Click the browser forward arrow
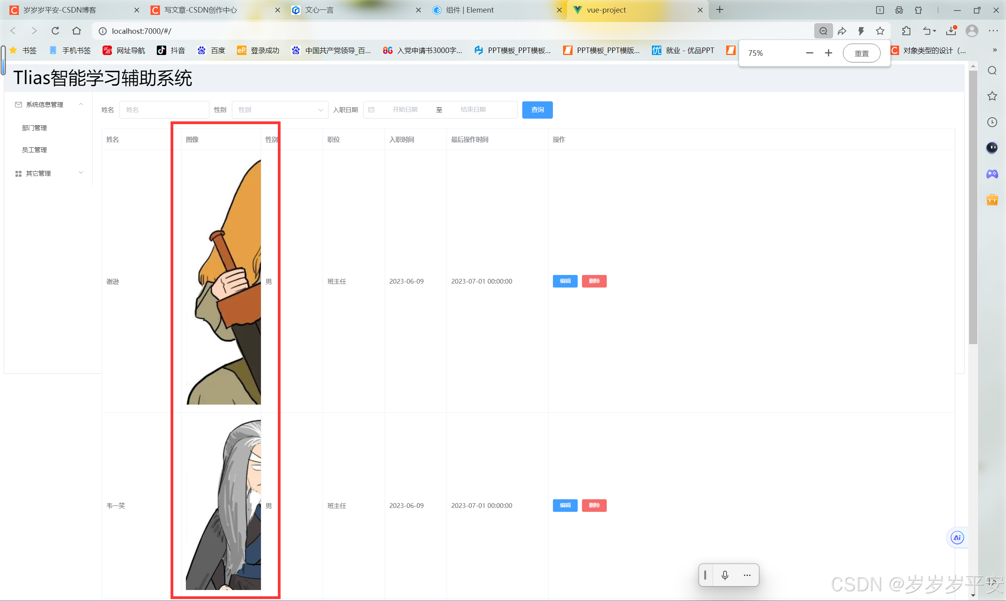This screenshot has width=1006, height=601. pyautogui.click(x=34, y=31)
